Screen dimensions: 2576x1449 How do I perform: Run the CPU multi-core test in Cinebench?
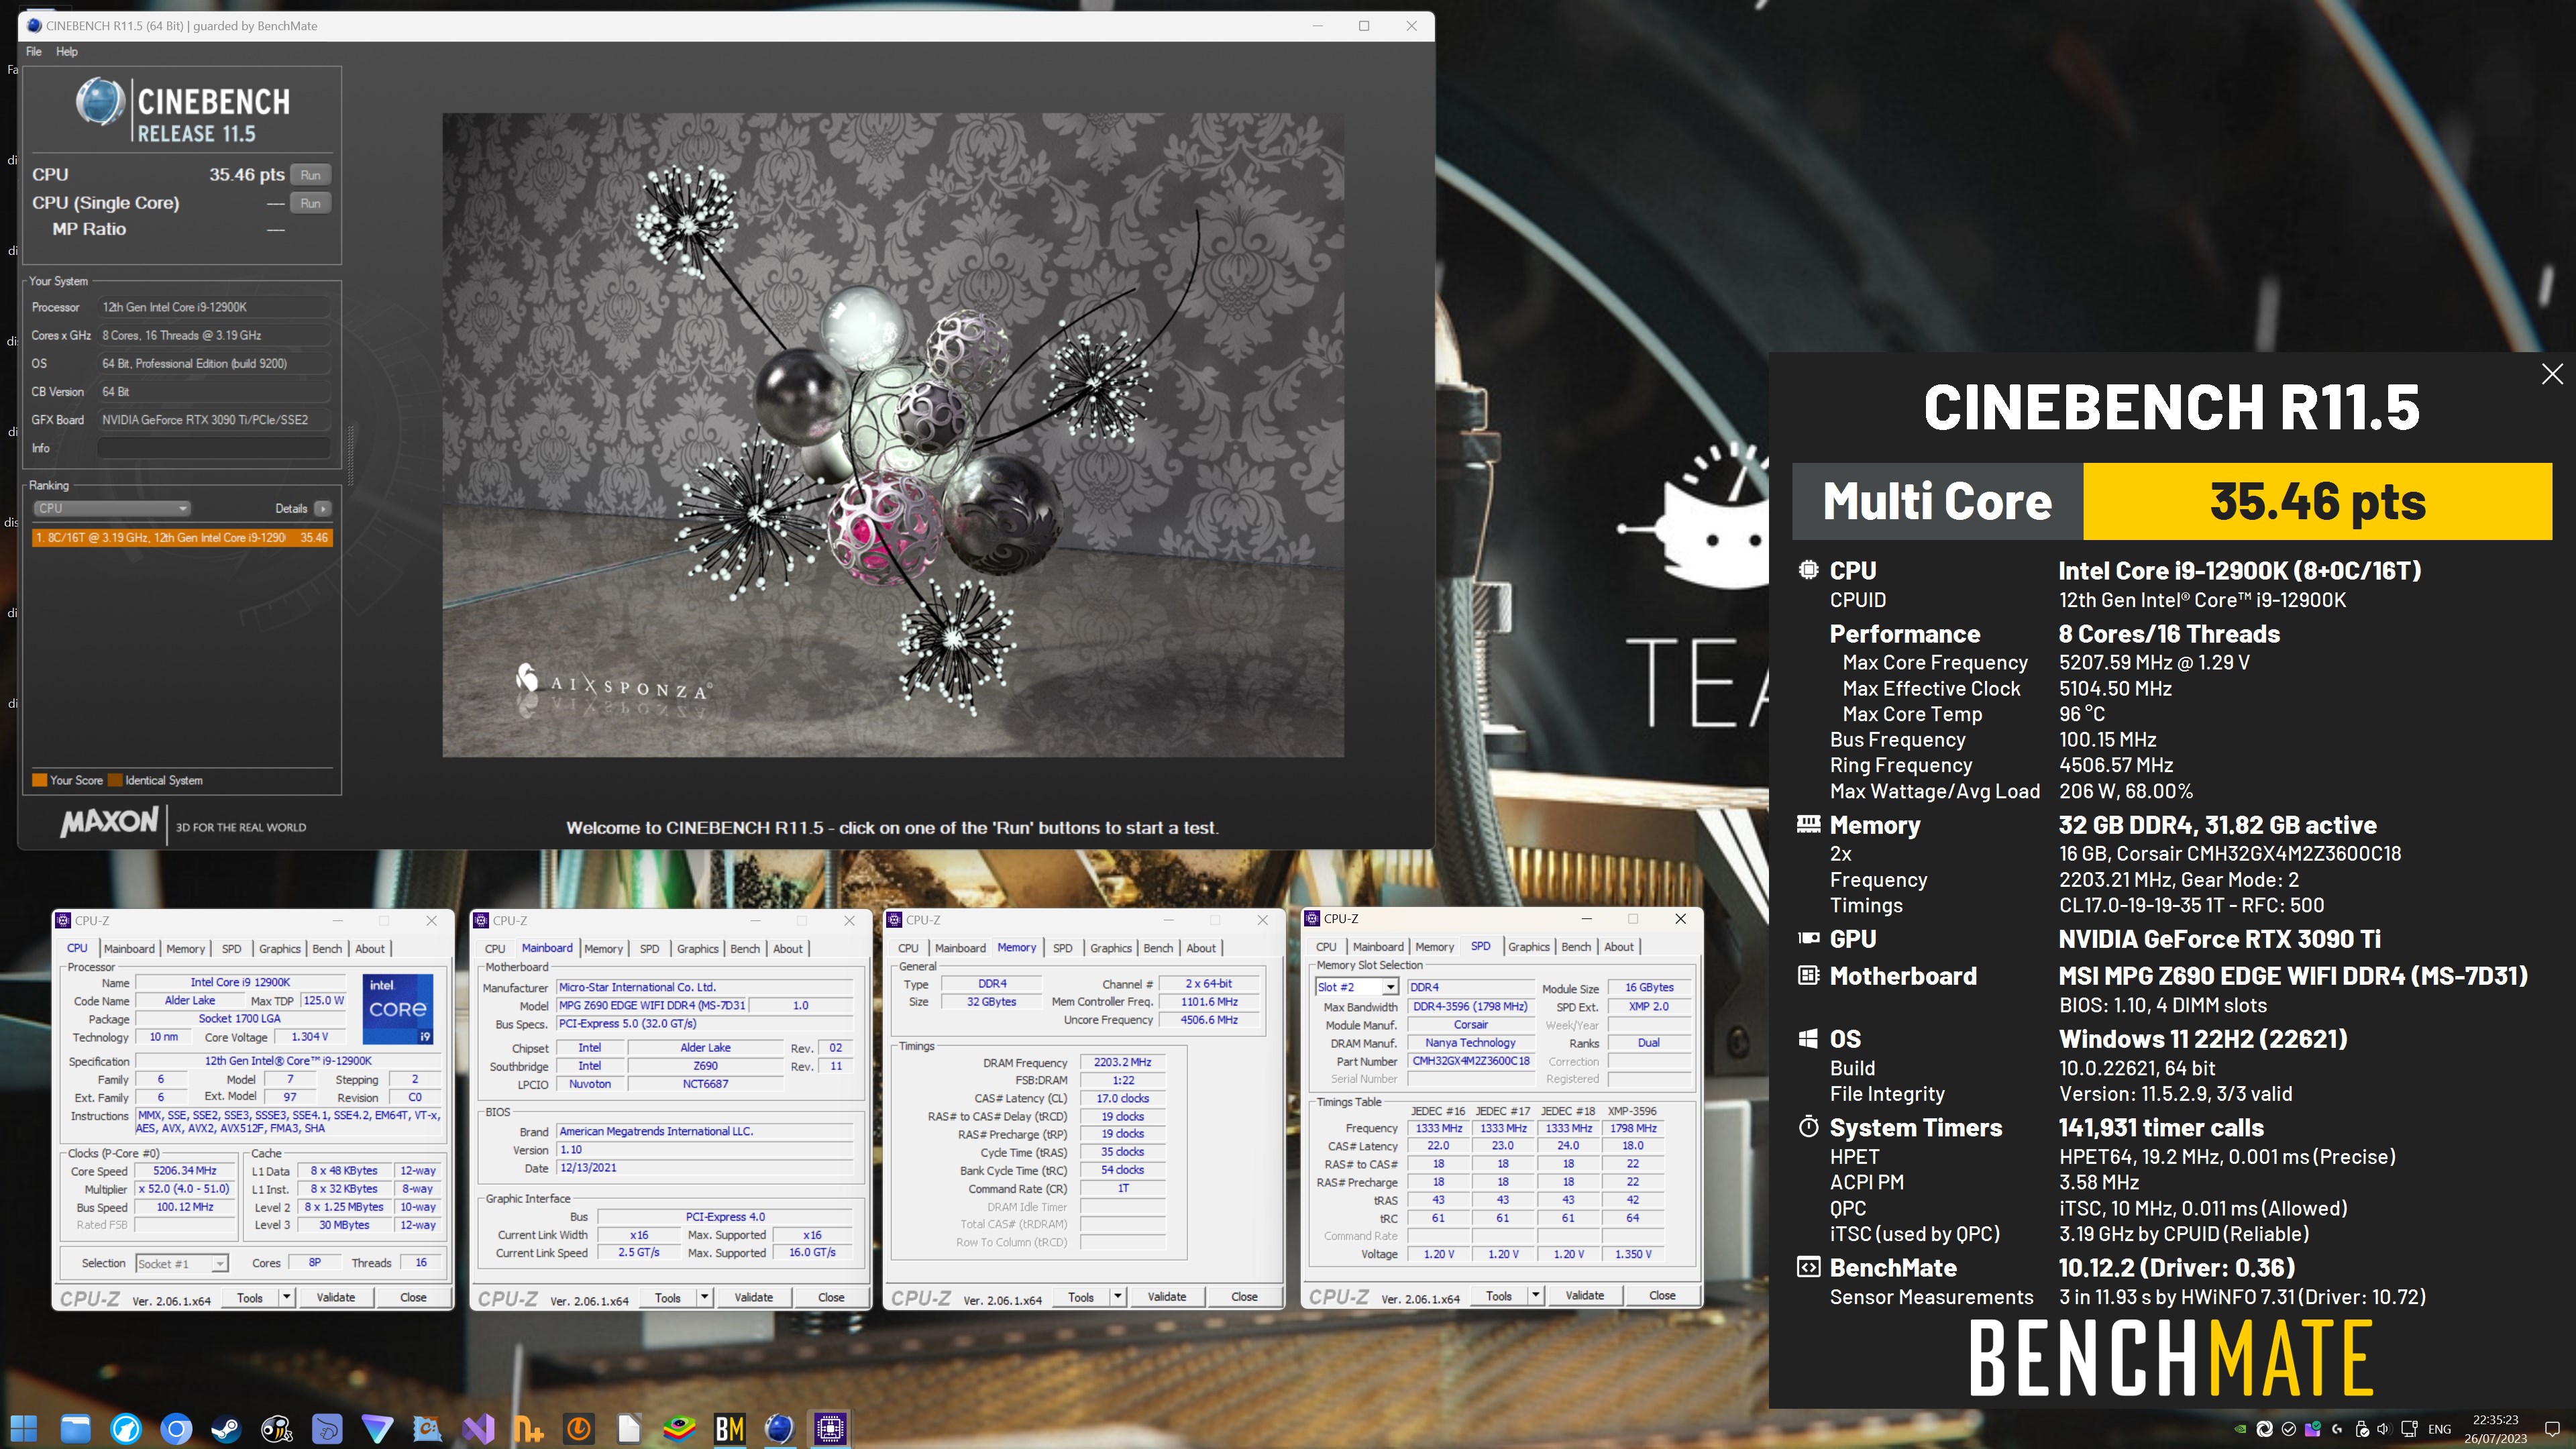(310, 175)
